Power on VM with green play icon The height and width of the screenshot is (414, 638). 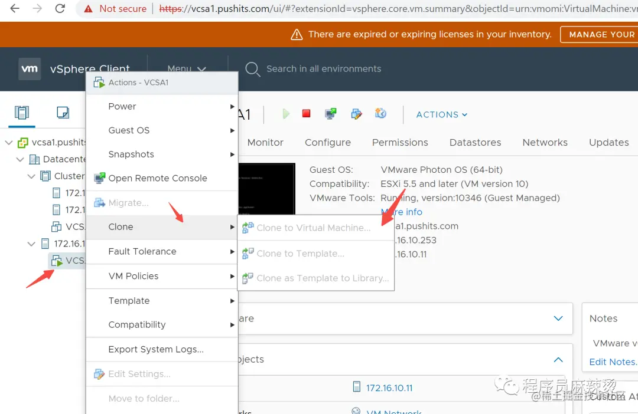click(286, 114)
